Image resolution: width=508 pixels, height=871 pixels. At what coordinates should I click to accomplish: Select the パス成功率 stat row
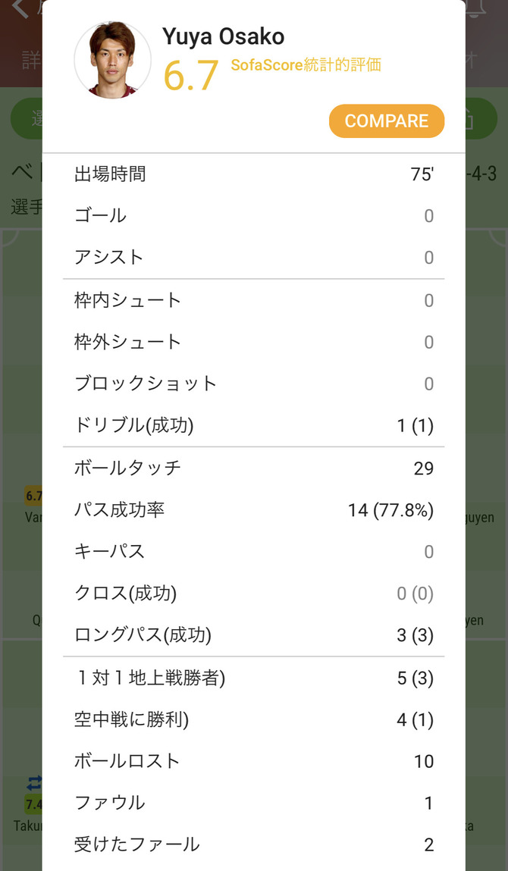point(254,510)
